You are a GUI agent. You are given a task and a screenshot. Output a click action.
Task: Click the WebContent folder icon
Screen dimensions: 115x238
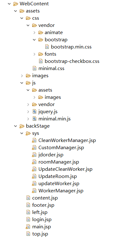point(16,4)
